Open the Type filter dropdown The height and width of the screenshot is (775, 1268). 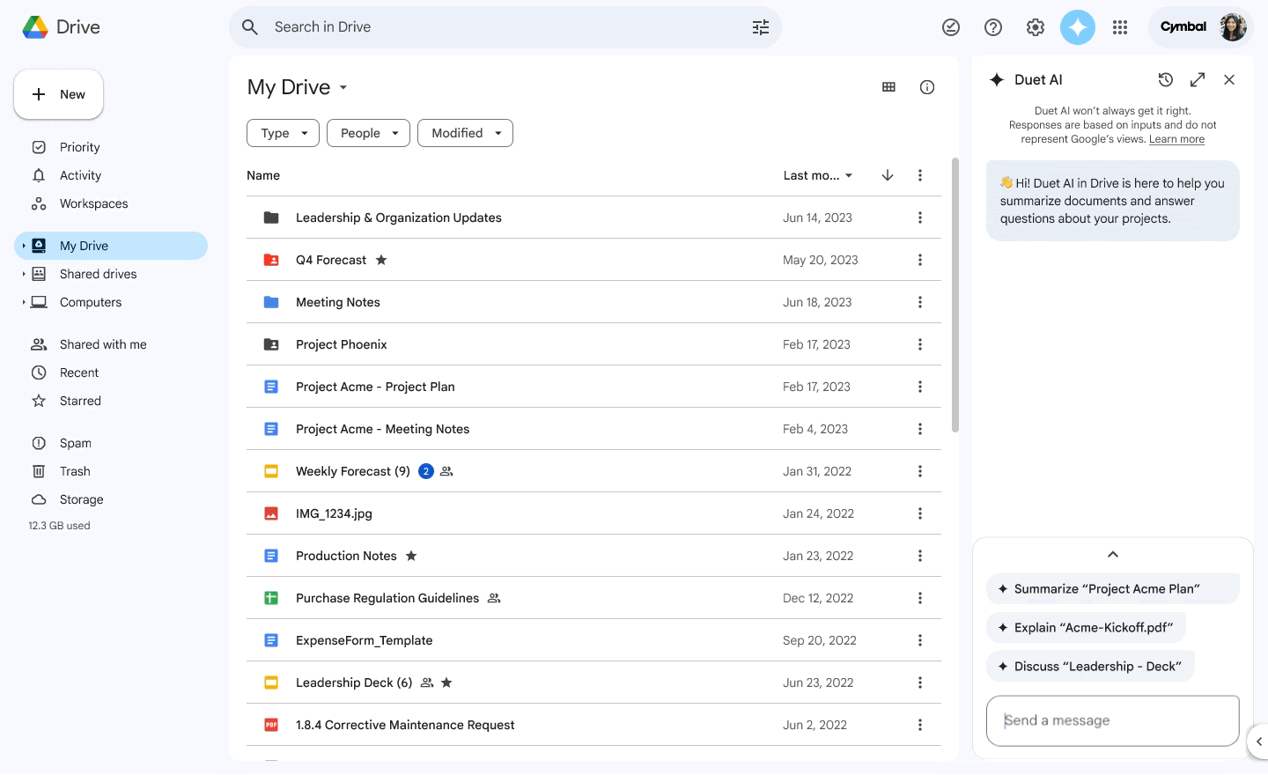tap(284, 133)
